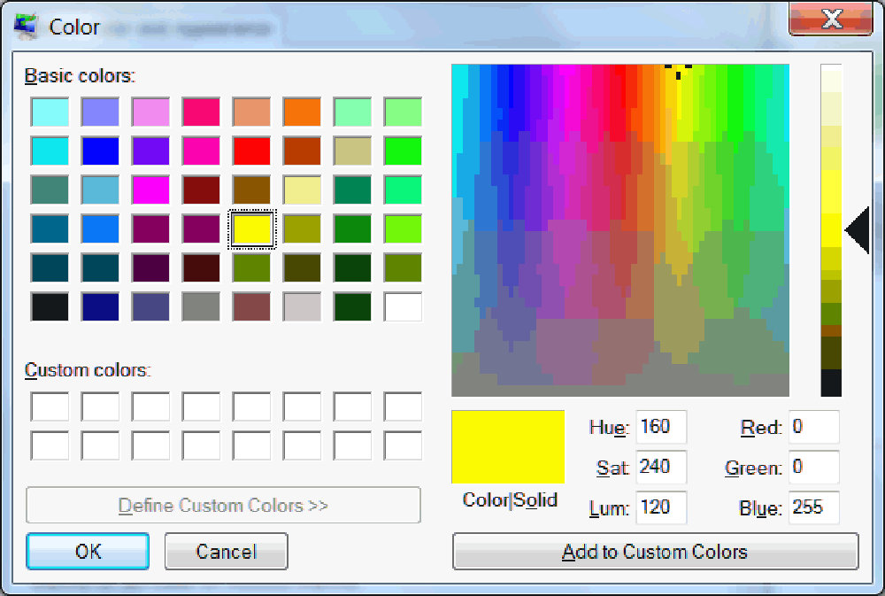Select the bright red basic color
This screenshot has height=596, width=885.
coord(251,151)
